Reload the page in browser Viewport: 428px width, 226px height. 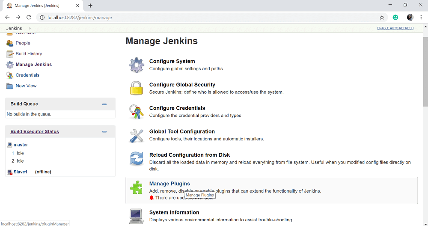click(x=29, y=18)
